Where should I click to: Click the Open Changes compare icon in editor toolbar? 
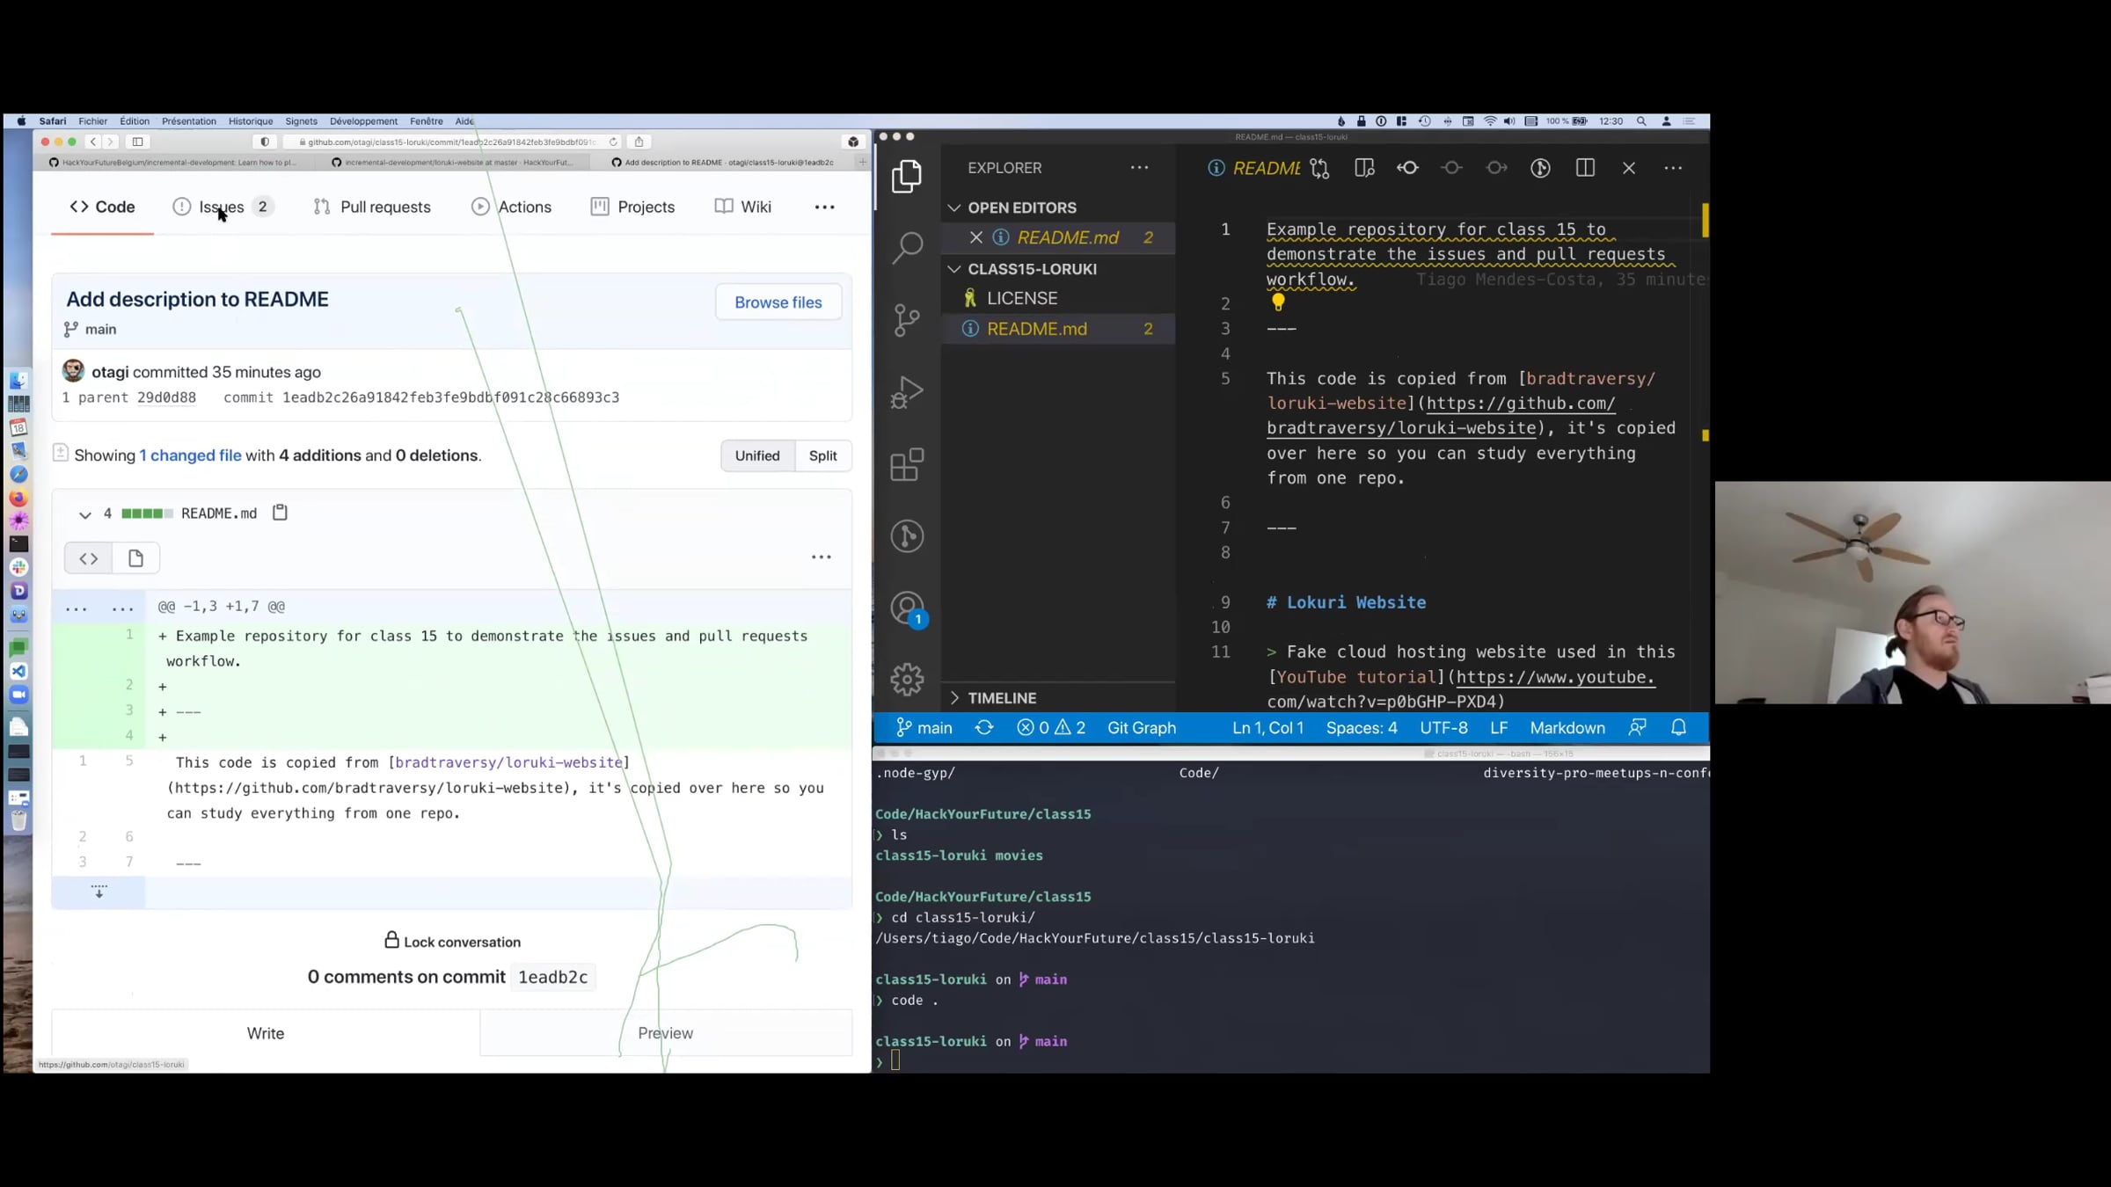pyautogui.click(x=1319, y=168)
